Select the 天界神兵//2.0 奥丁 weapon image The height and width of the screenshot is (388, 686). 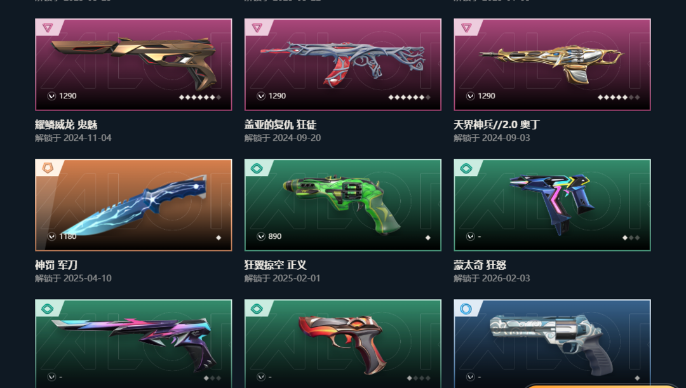552,64
